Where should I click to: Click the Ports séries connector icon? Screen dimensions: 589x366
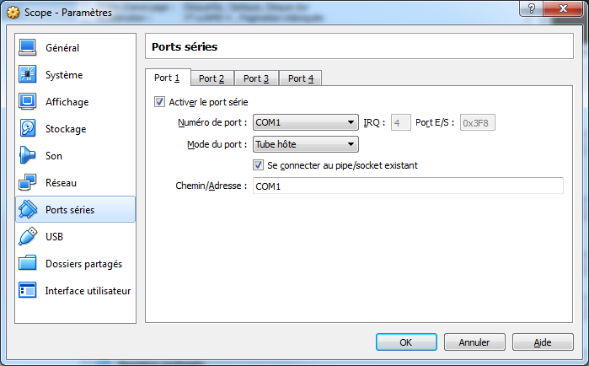tap(28, 210)
